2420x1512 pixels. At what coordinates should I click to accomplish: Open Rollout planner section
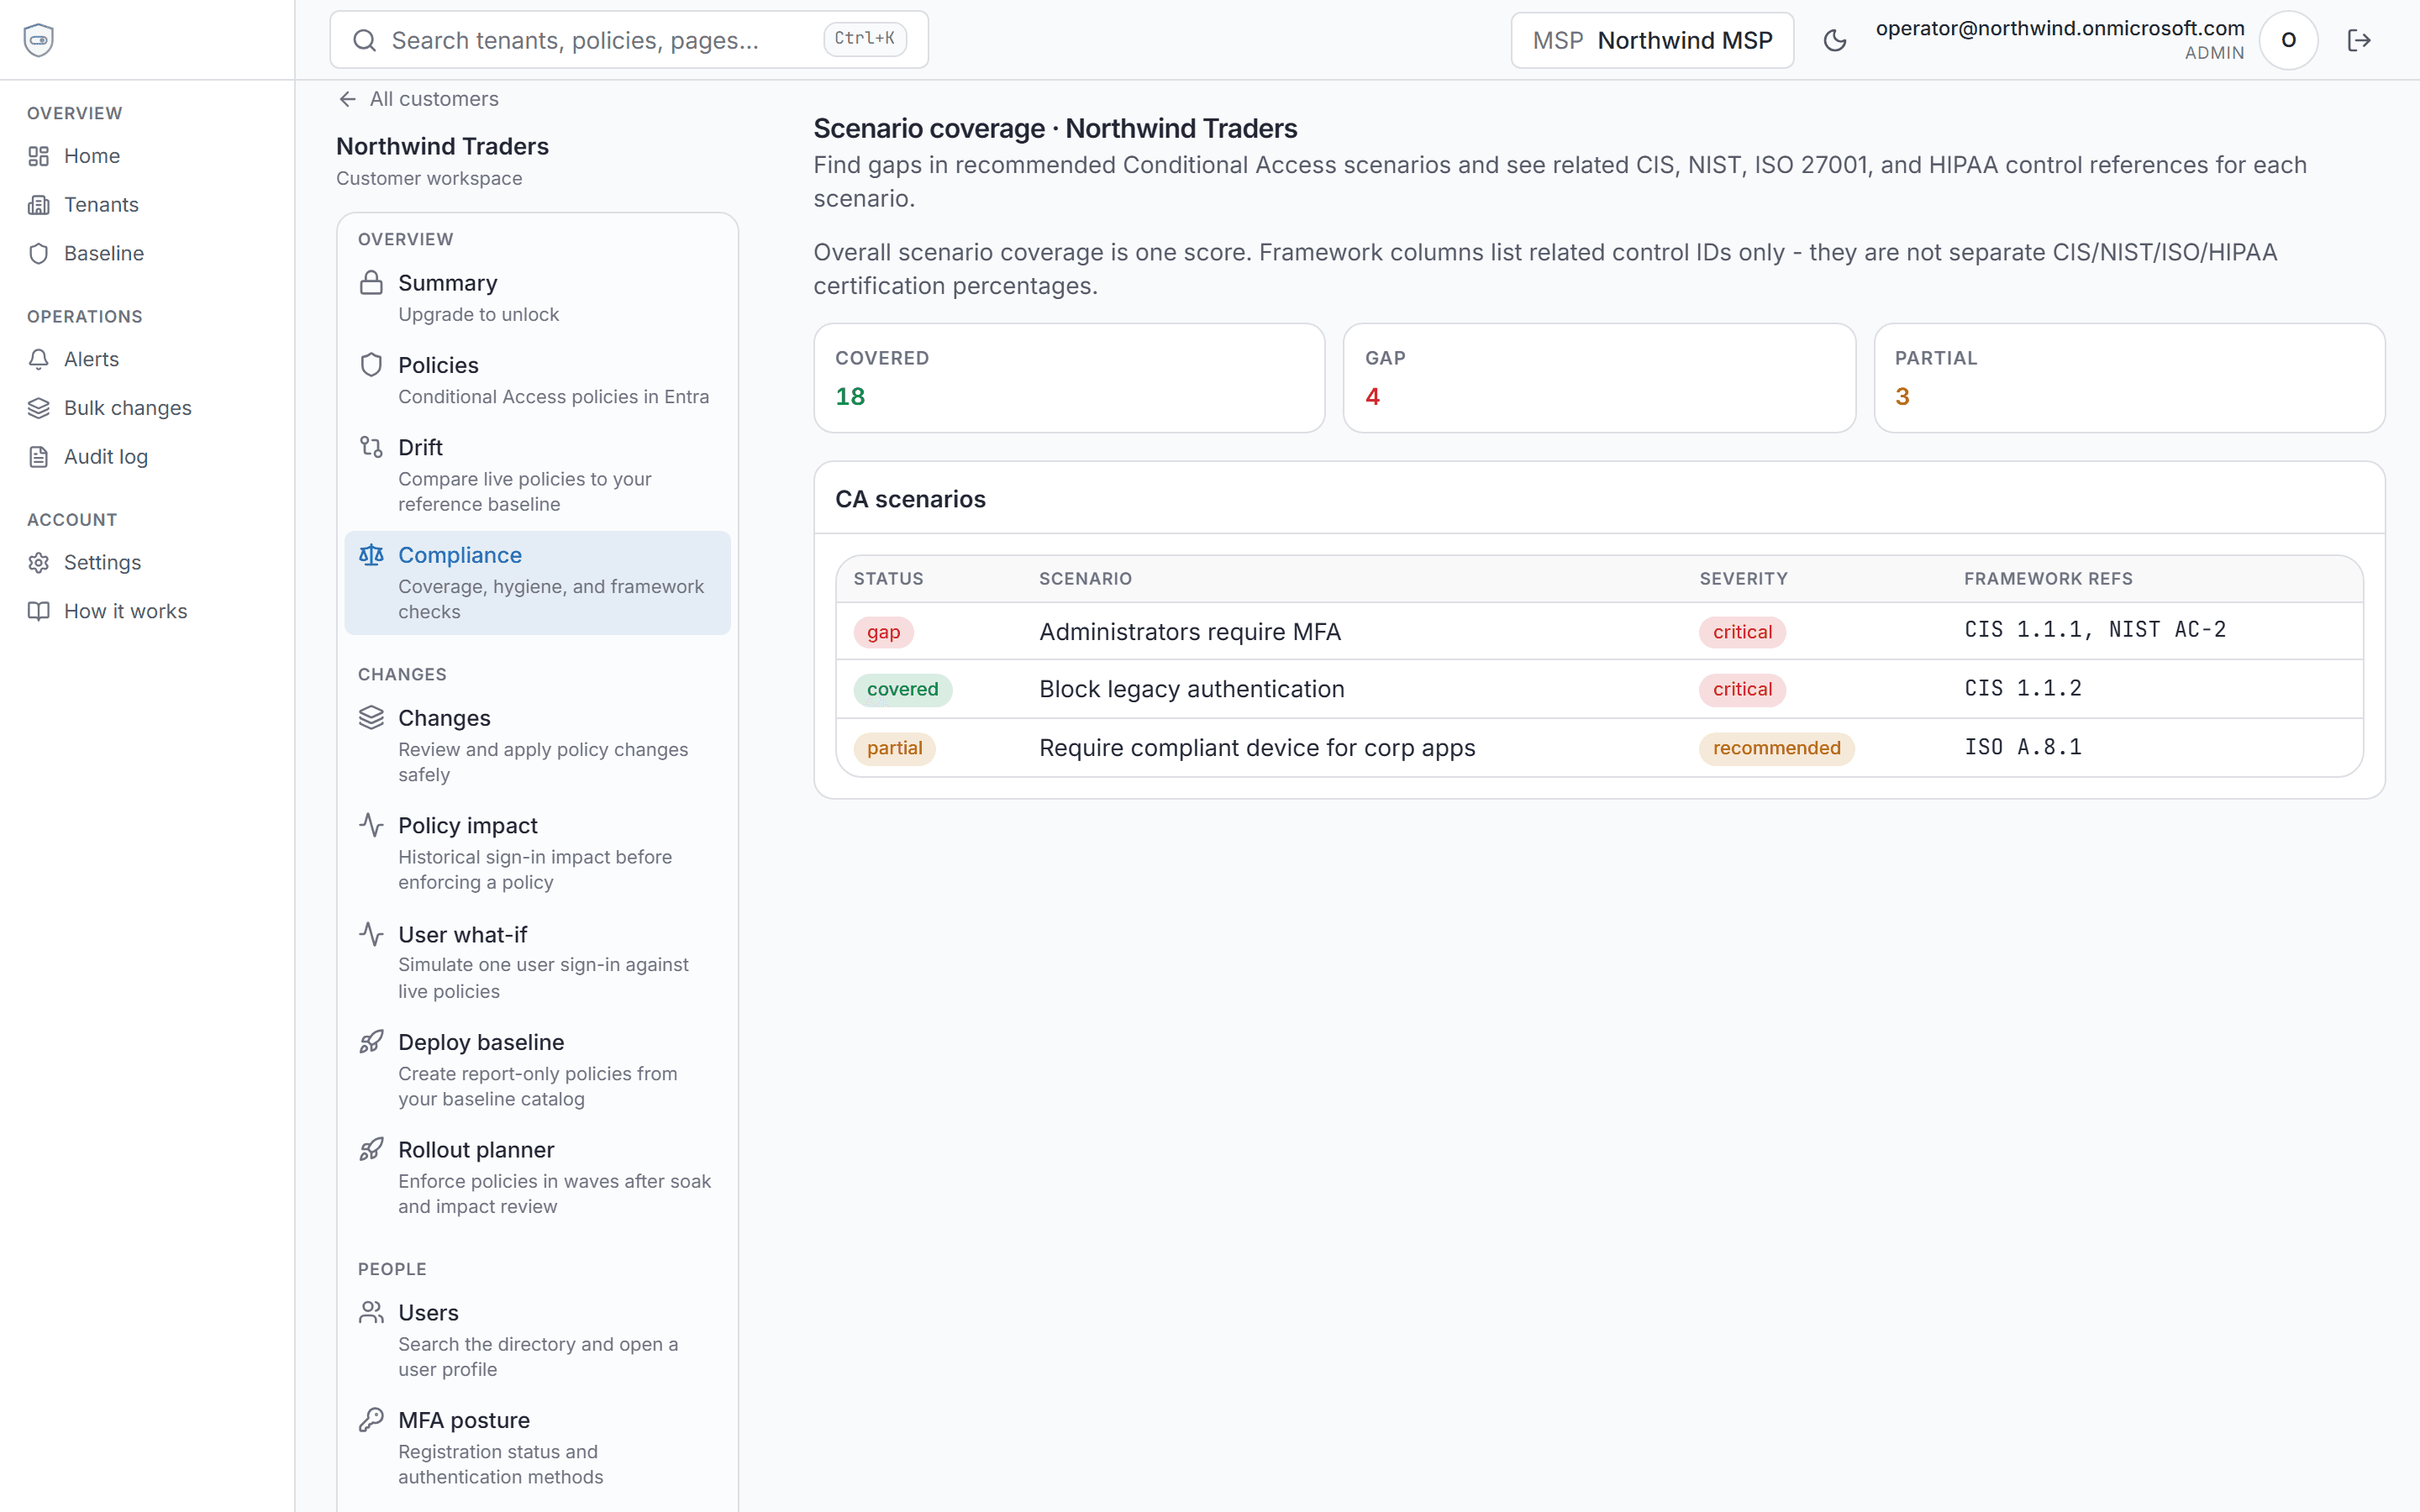tap(537, 1178)
